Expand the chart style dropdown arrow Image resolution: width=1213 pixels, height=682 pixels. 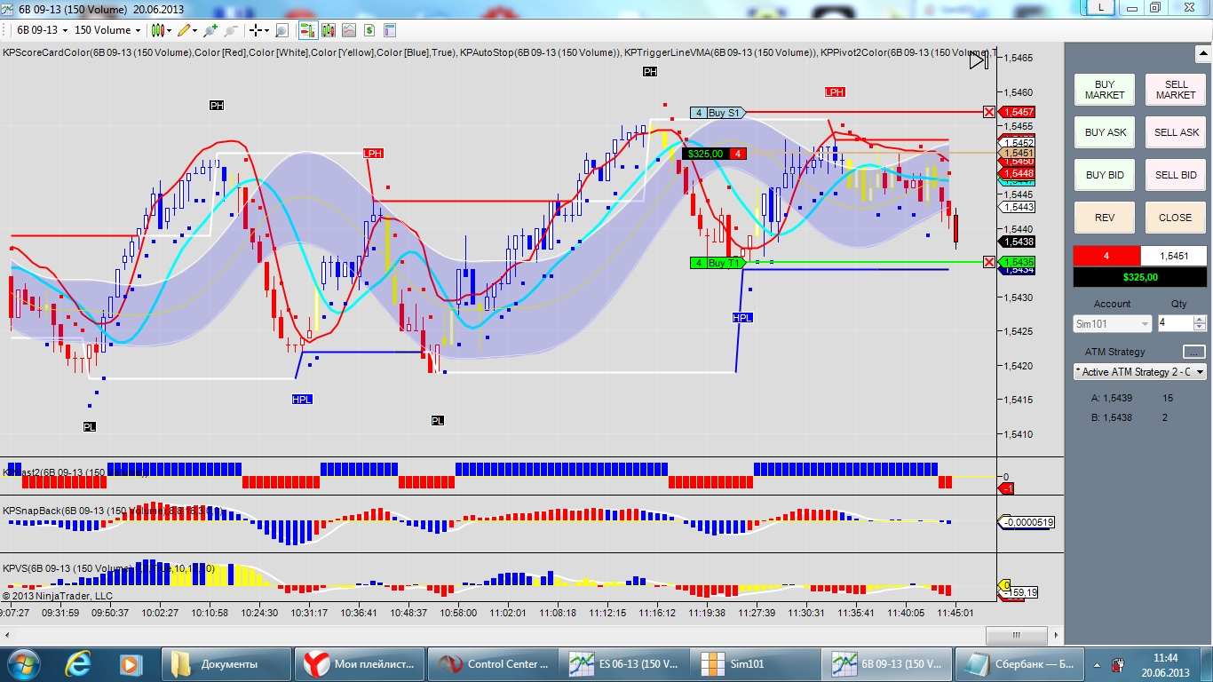[170, 30]
